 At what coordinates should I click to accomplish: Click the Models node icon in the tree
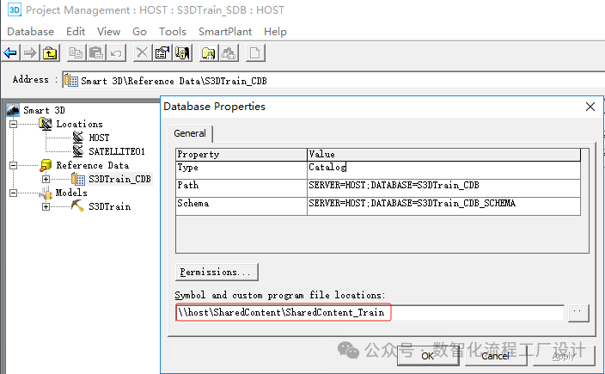46,193
